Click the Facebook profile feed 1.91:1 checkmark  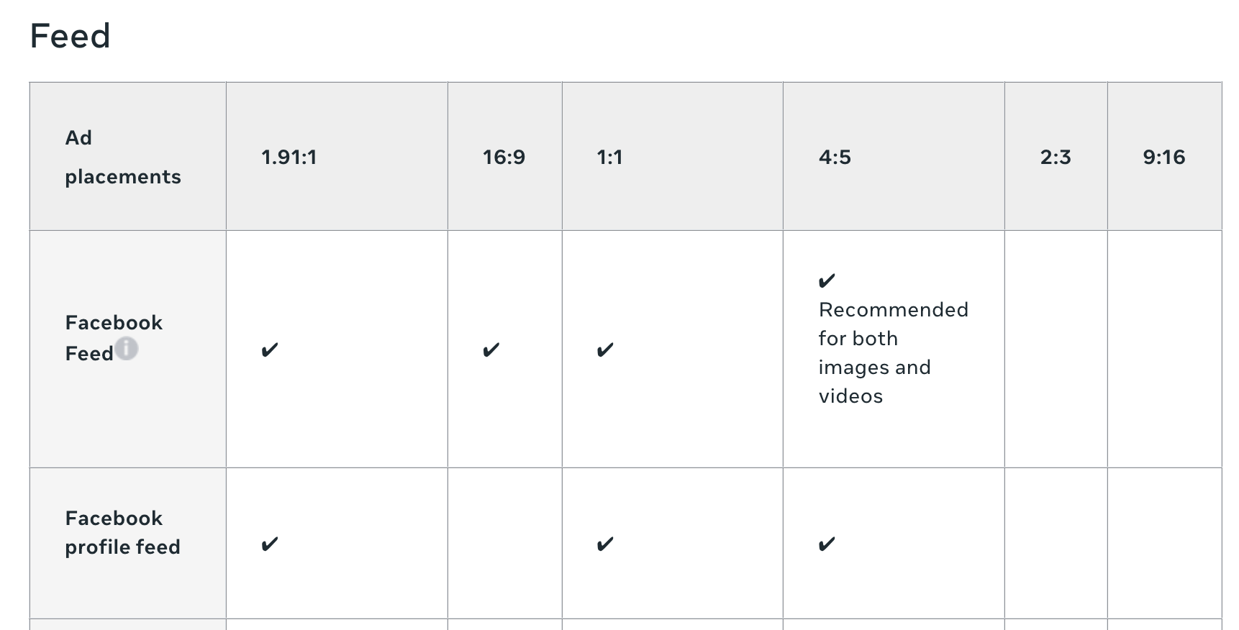coord(270,544)
